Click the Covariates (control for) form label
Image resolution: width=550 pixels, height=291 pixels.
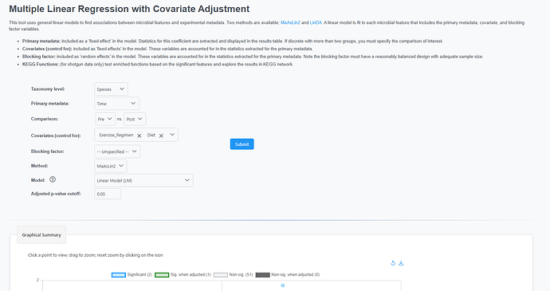56,136
